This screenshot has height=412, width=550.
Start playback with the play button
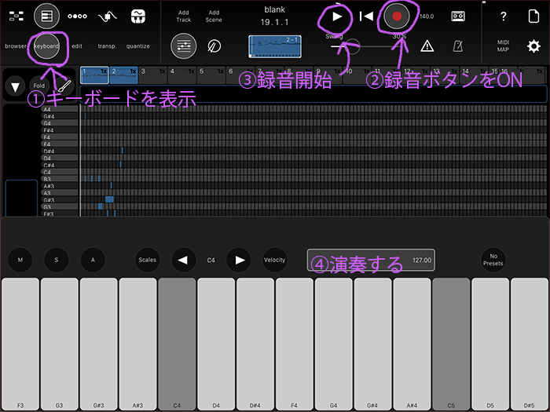336,16
